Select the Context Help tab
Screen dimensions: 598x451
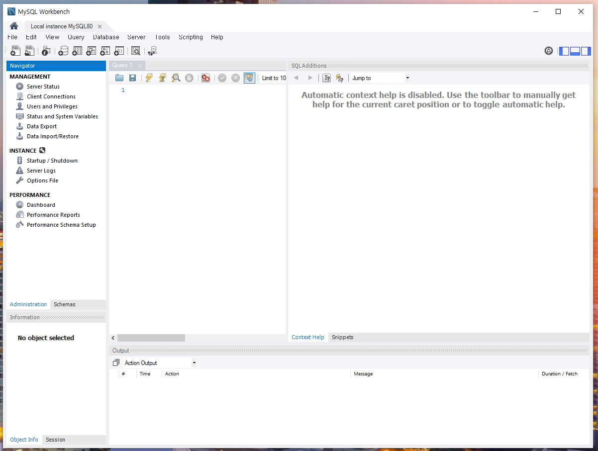(x=308, y=337)
